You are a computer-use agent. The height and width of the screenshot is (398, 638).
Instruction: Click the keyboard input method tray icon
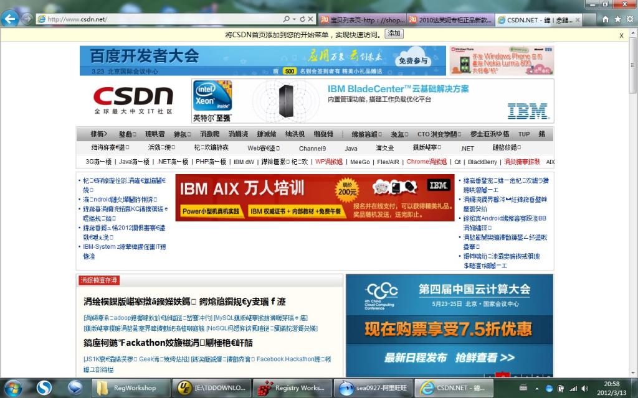[523, 388]
